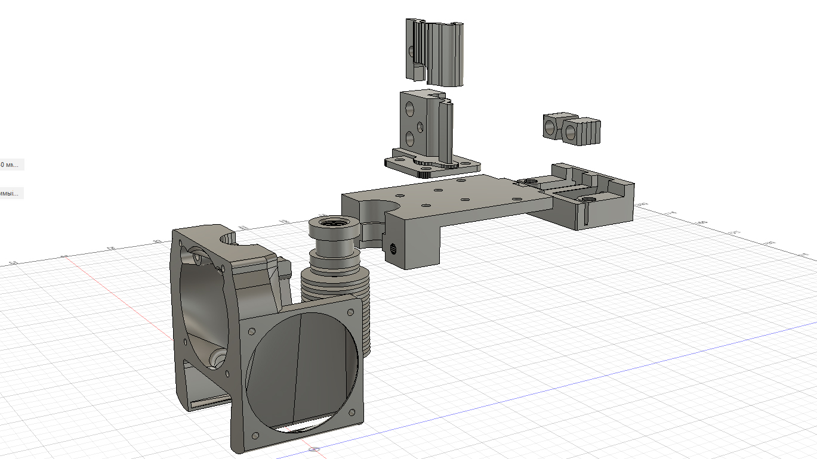817x459 pixels.
Task: Click the origin point marker on grid
Action: (315, 449)
